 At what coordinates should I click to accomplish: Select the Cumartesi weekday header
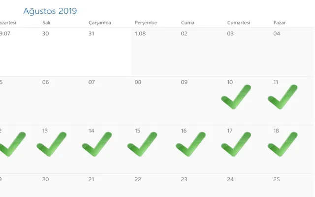click(x=240, y=23)
